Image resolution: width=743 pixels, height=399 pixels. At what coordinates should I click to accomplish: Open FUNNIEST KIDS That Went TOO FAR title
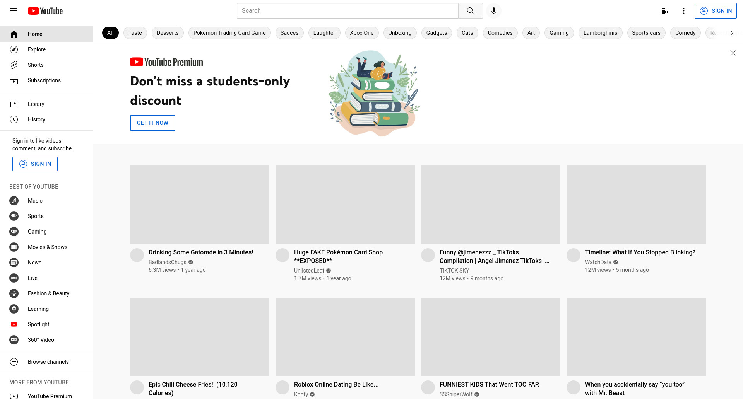point(489,384)
